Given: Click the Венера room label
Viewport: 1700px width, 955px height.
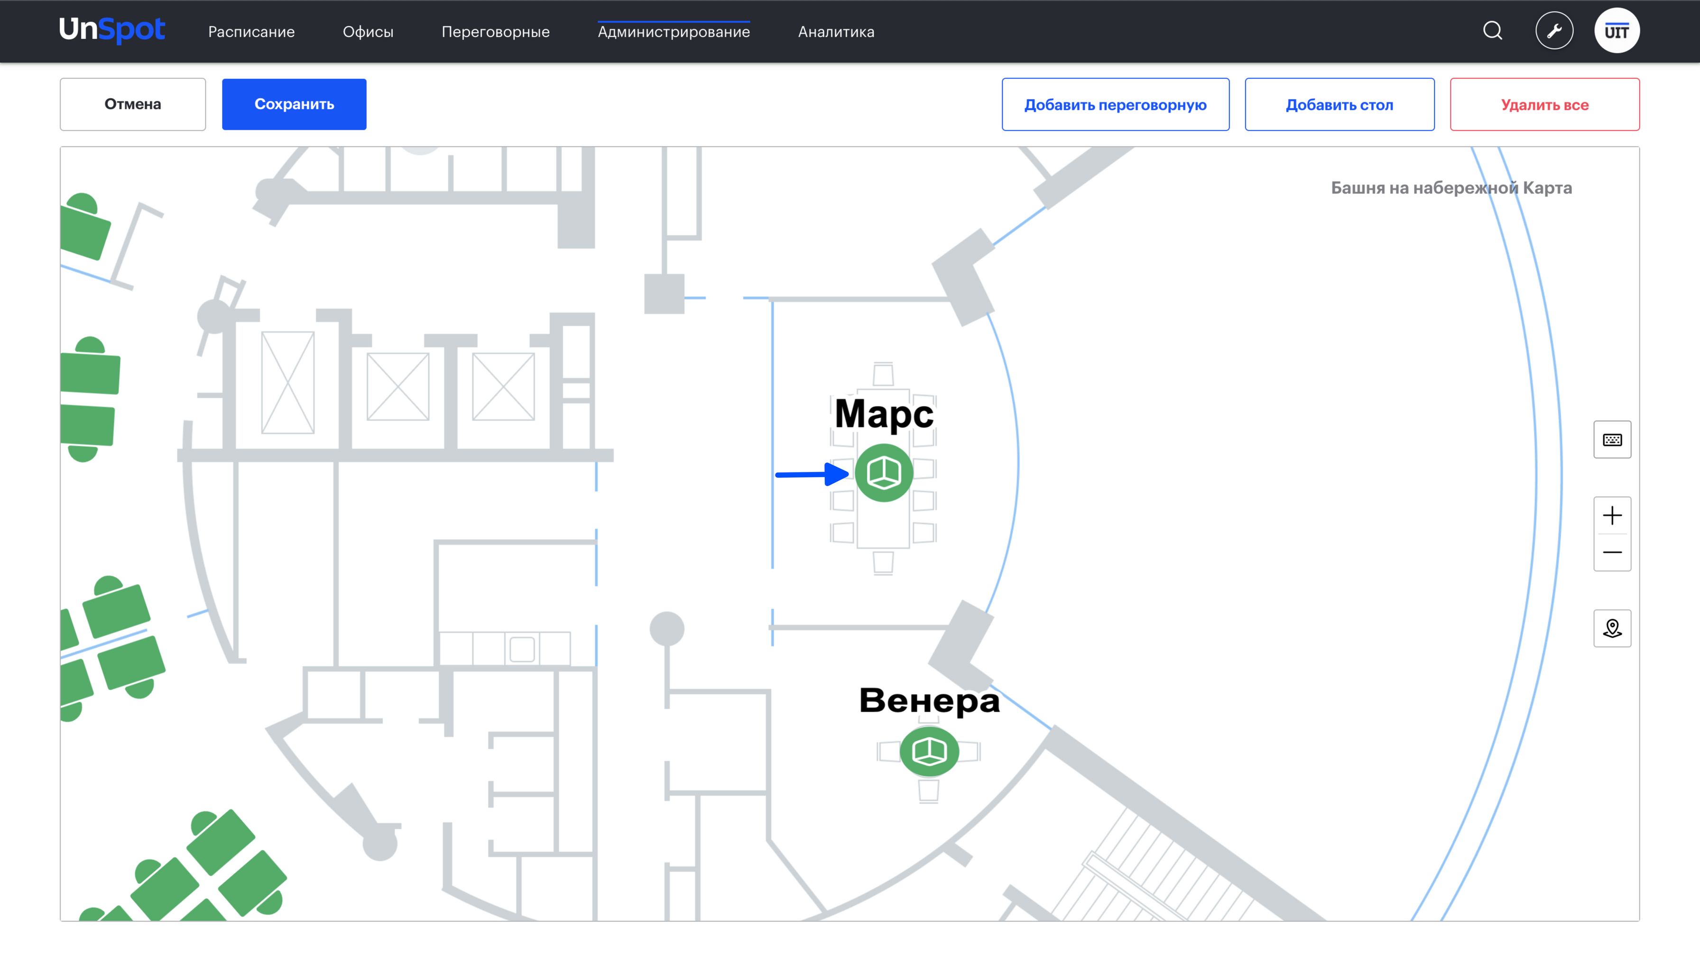Looking at the screenshot, I should click(x=929, y=700).
